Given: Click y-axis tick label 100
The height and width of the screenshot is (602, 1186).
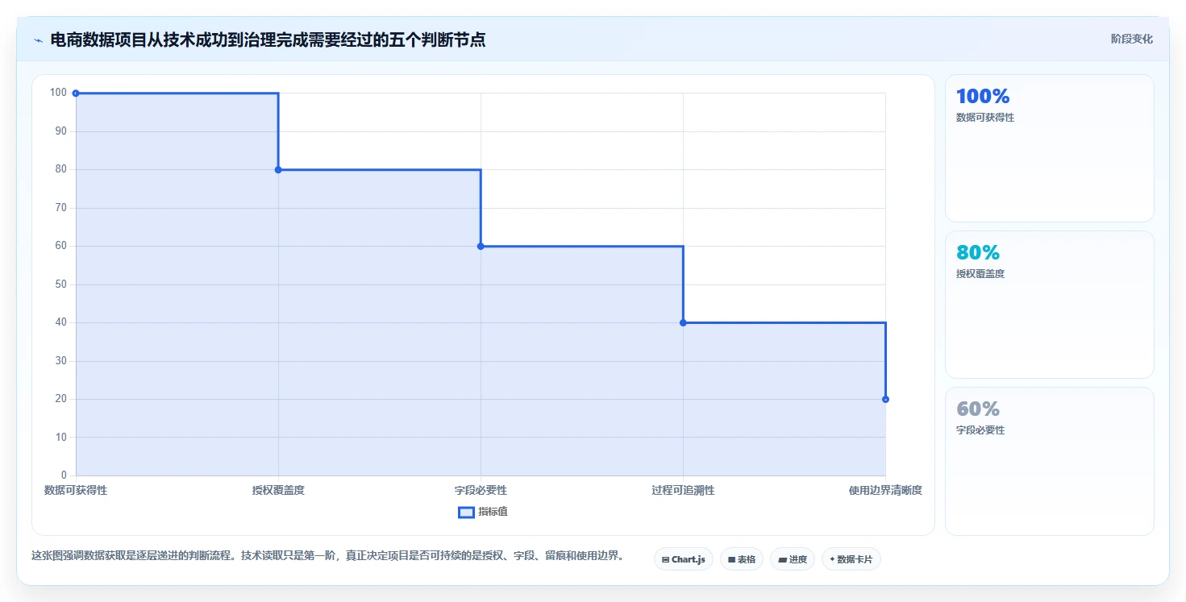Looking at the screenshot, I should 58,93.
